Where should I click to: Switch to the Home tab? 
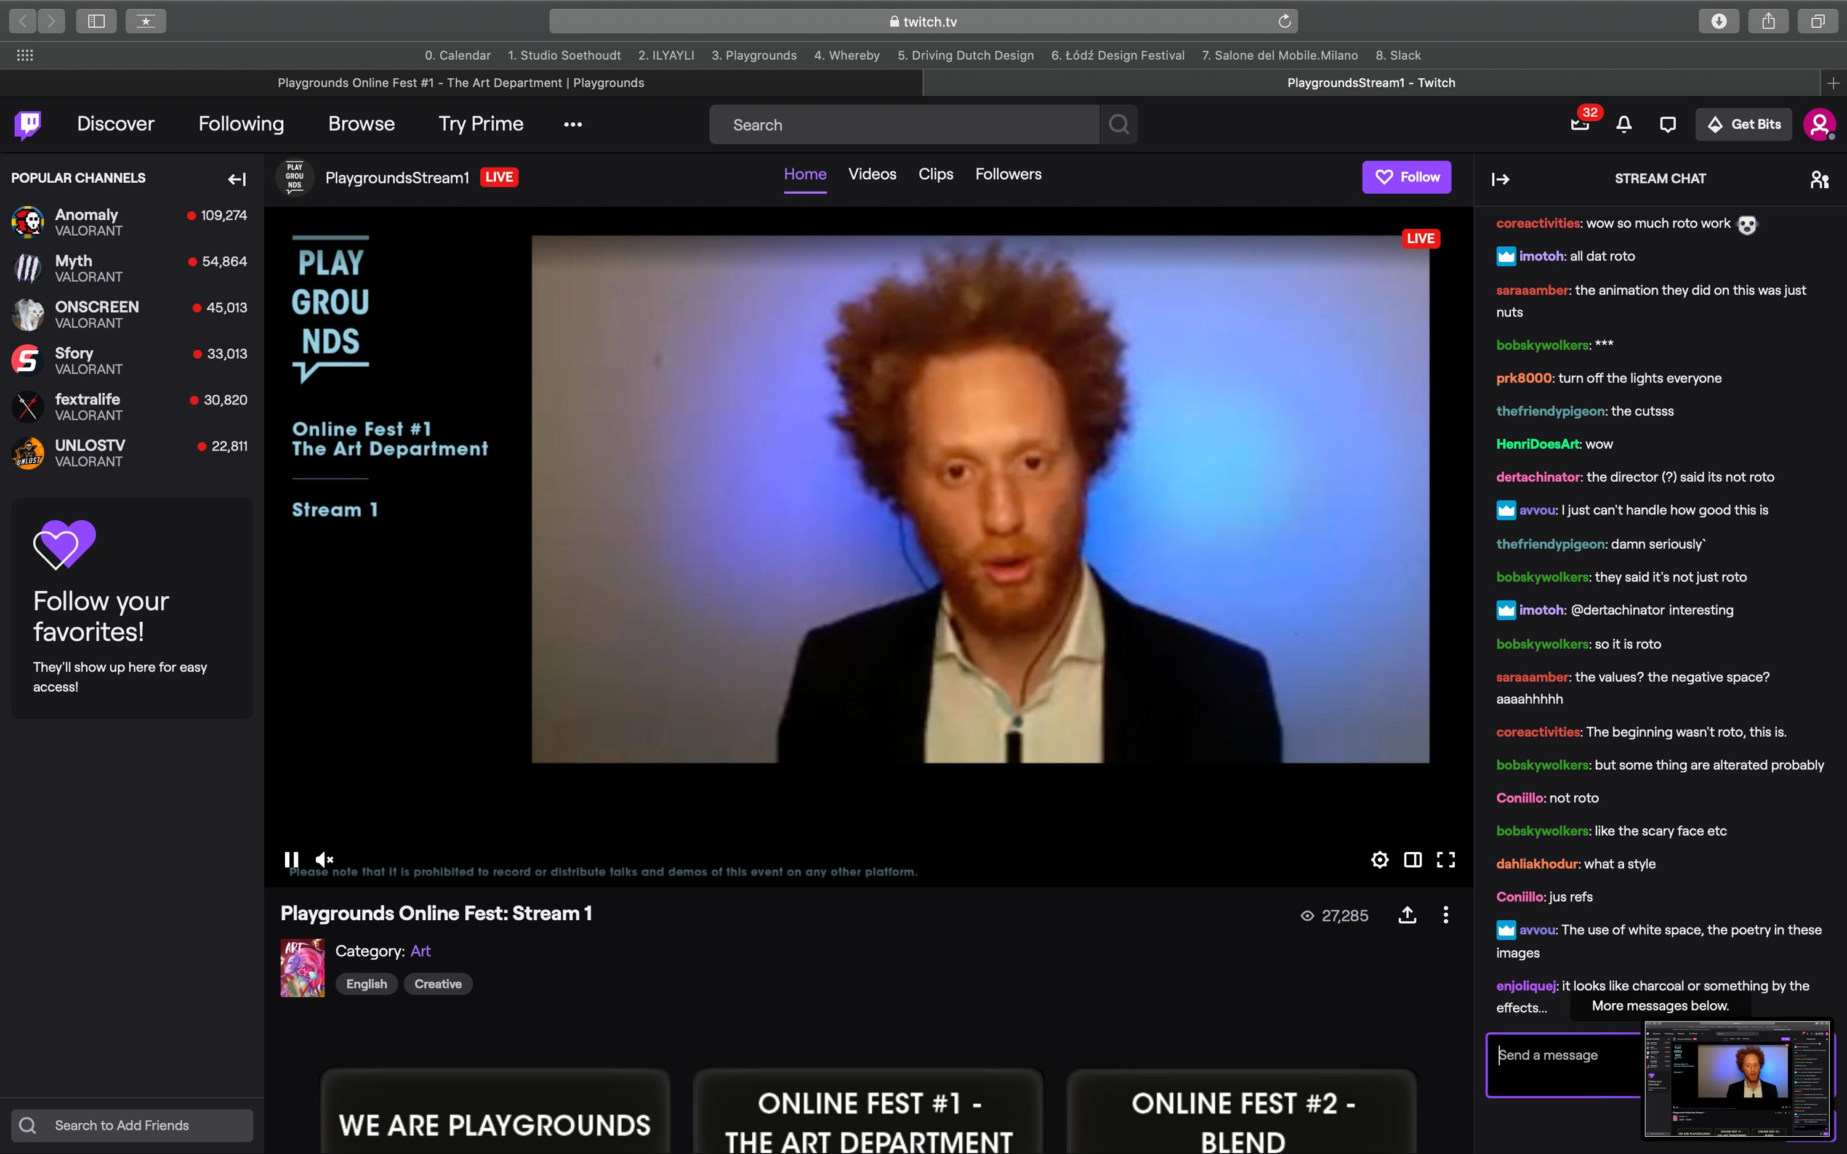coord(805,175)
